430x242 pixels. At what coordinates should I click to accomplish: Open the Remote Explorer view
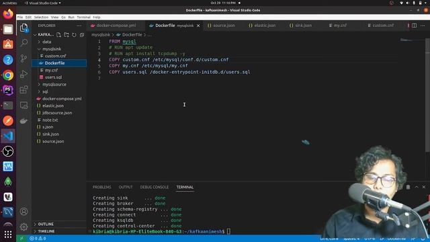(24, 106)
